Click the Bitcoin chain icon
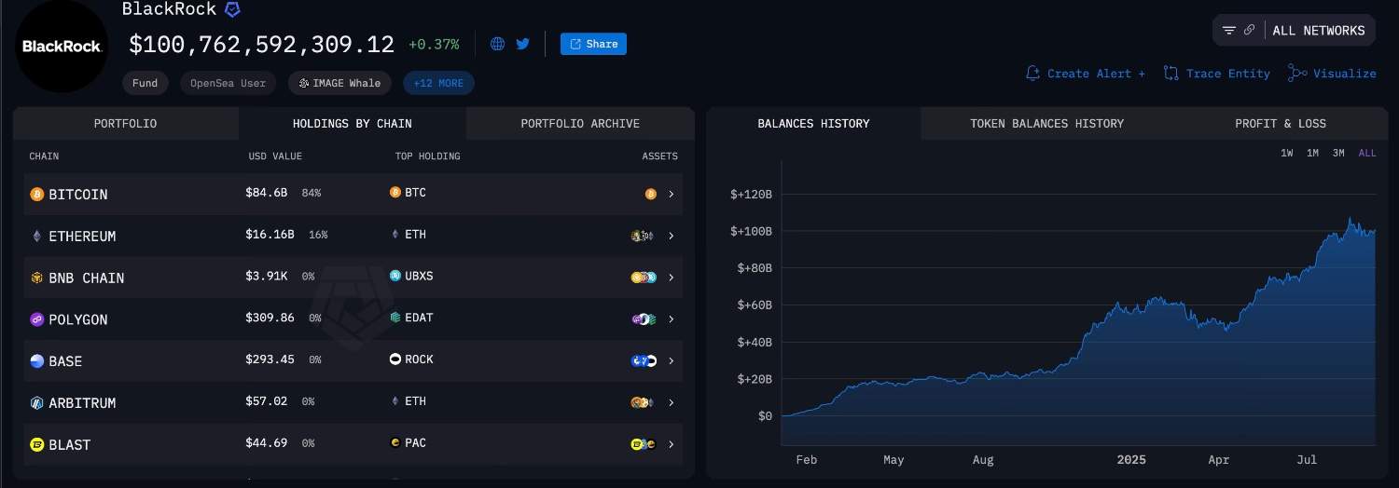This screenshot has height=488, width=1399. pos(37,195)
